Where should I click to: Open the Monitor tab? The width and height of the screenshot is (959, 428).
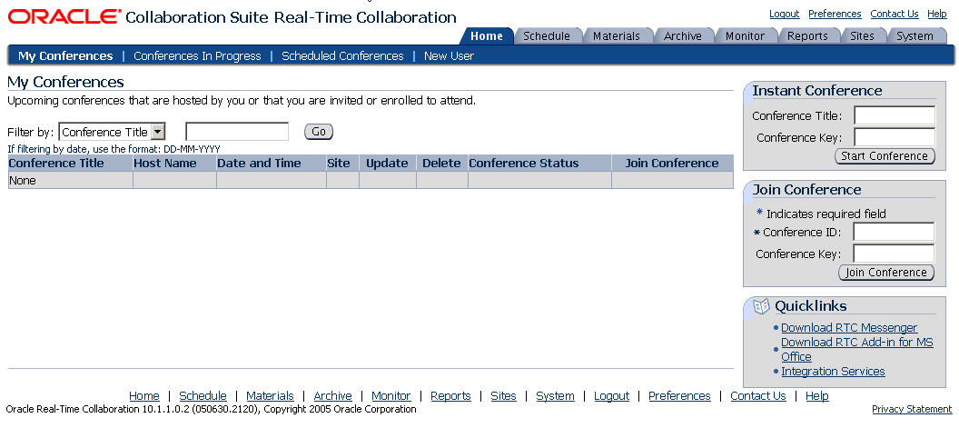[x=745, y=36]
